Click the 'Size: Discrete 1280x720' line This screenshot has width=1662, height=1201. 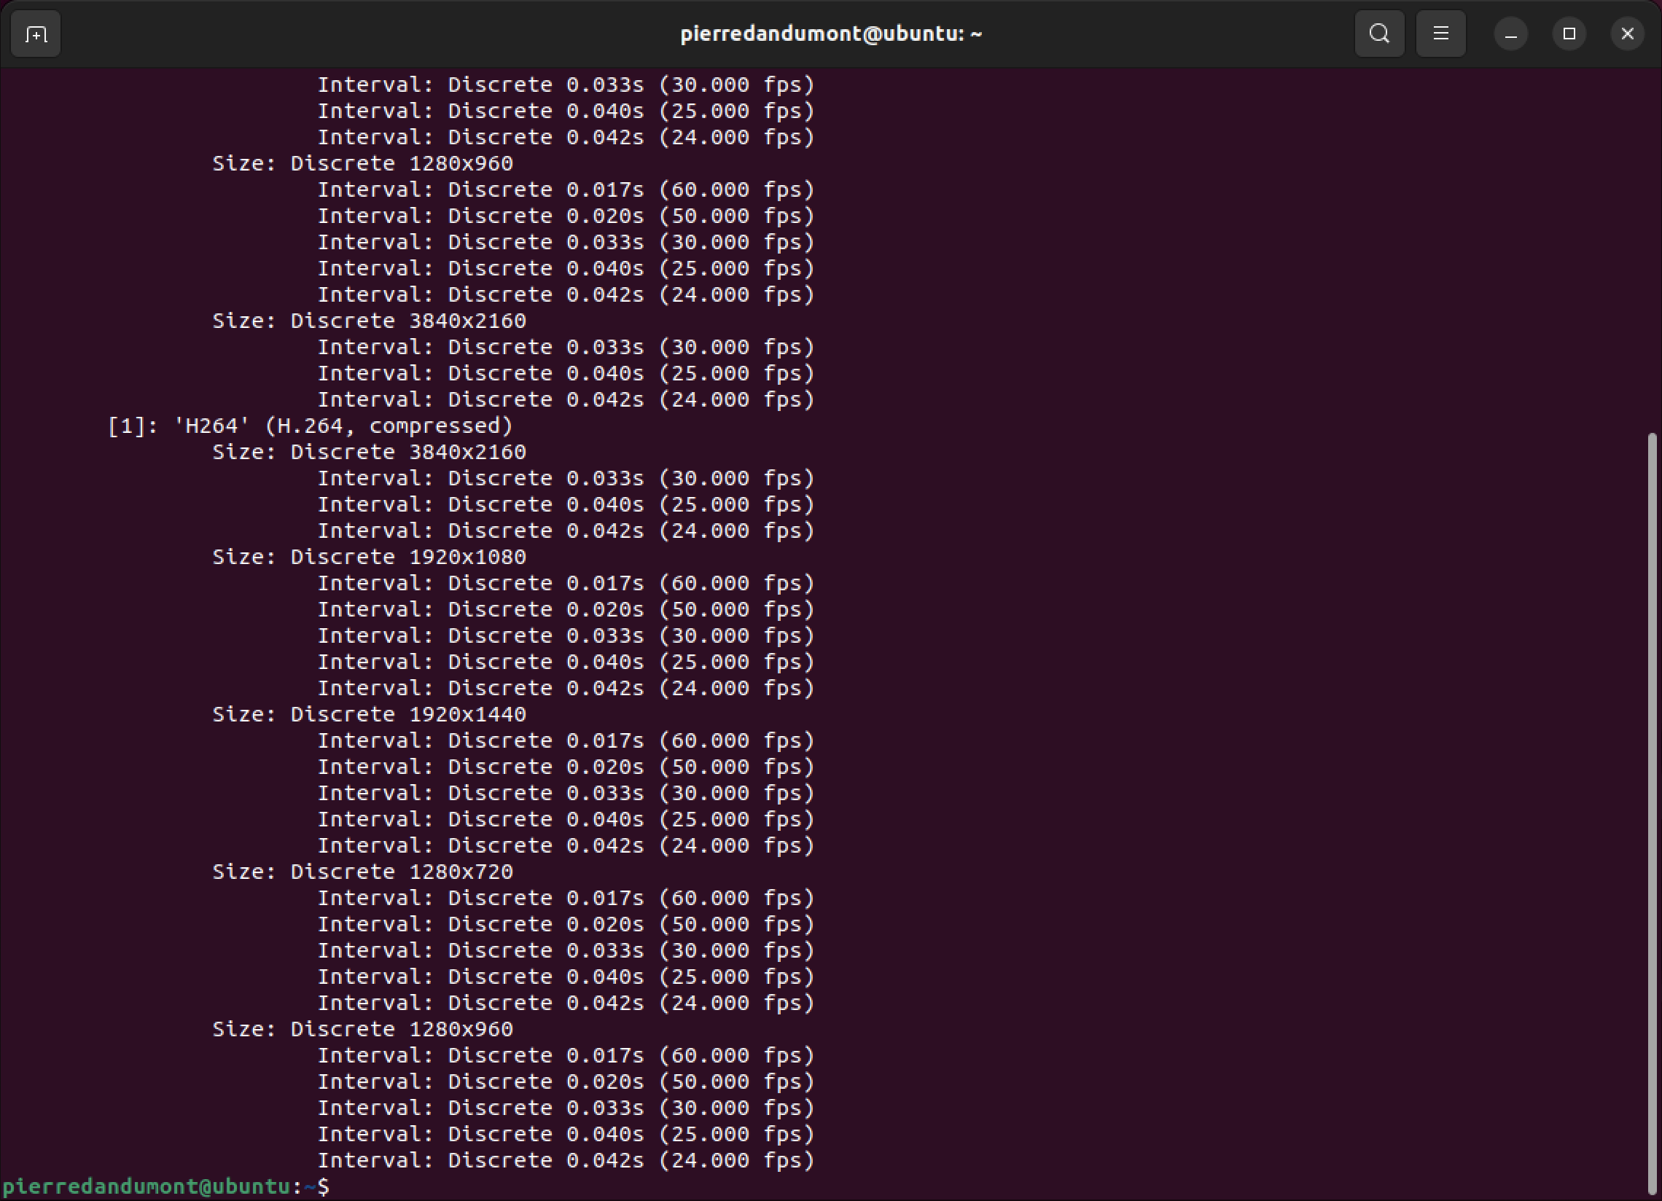(x=362, y=872)
